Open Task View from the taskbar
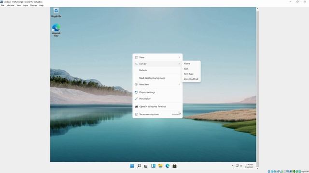Image resolution: width=309 pixels, height=173 pixels. pos(146,166)
